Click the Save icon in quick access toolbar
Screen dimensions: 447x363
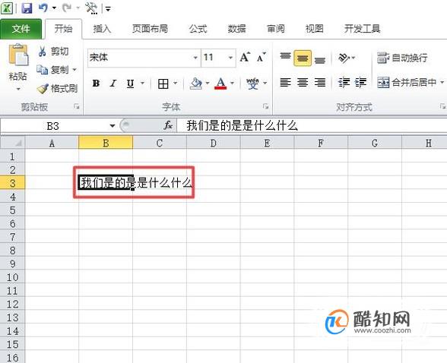pos(27,8)
